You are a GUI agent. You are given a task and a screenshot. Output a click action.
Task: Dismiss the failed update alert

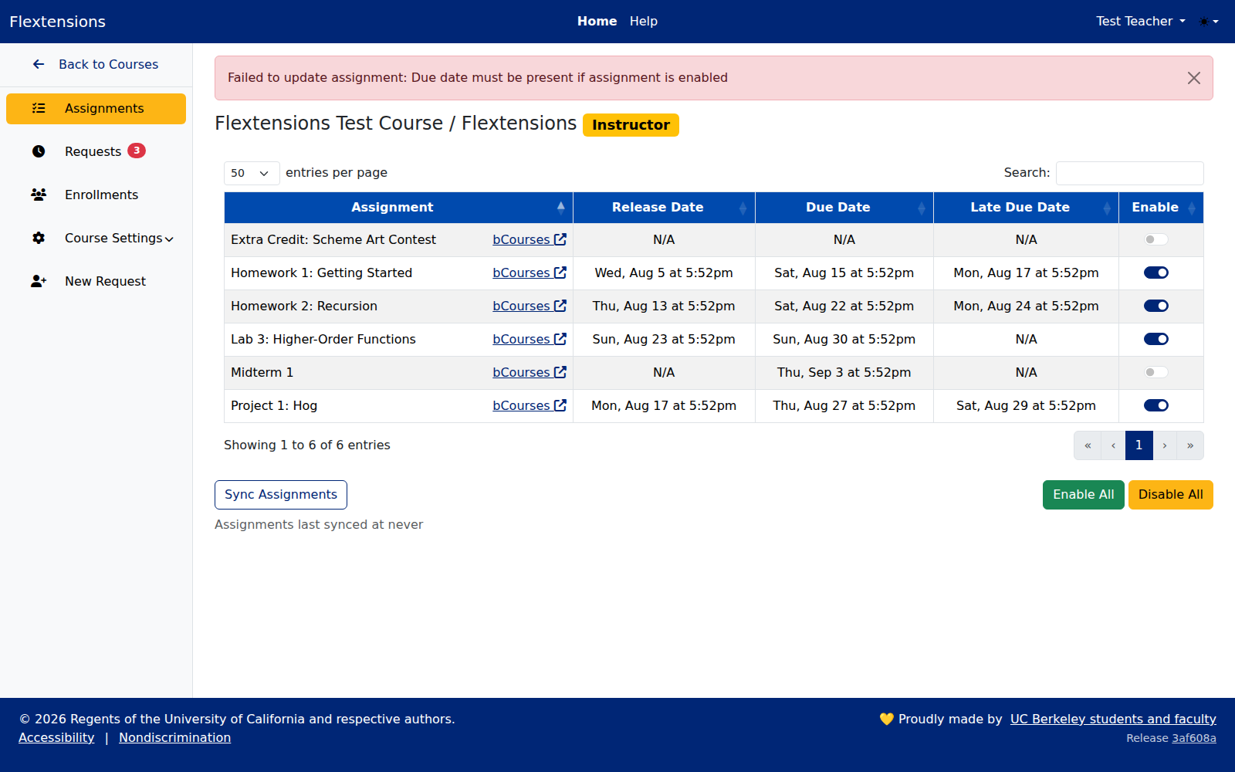tap(1193, 78)
